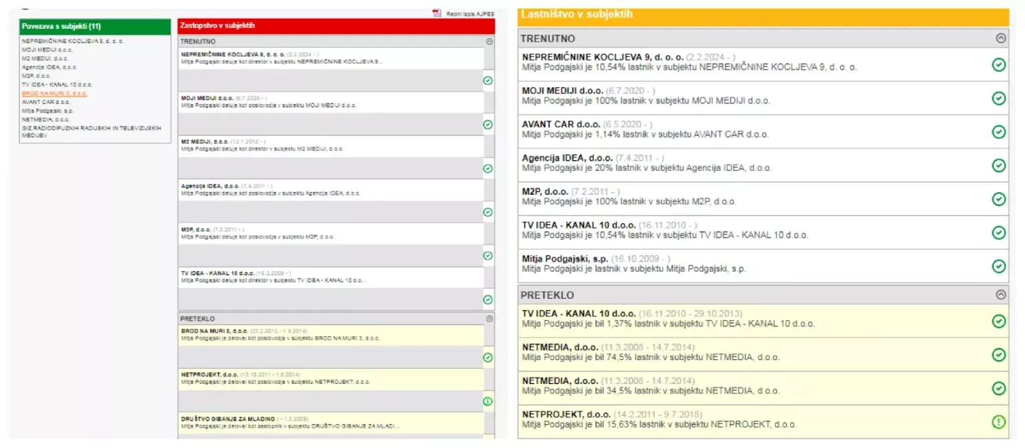This screenshot has height=448, width=1025.
Task: Click the check icon for M2 MEDIJI director entry
Action: click(488, 169)
